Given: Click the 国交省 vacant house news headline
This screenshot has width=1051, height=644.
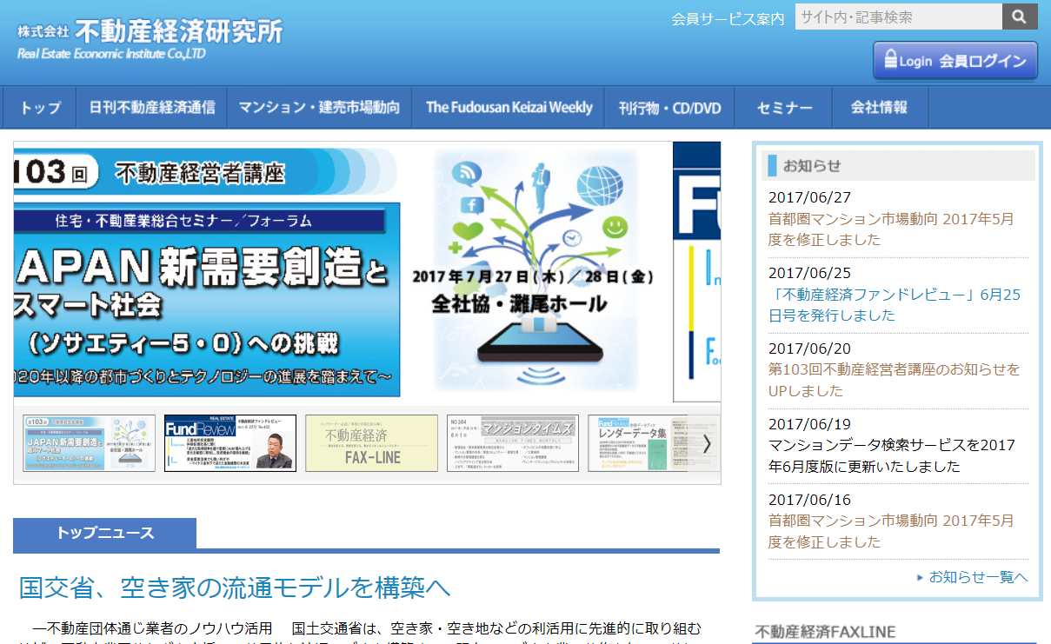Looking at the screenshot, I should 235,588.
